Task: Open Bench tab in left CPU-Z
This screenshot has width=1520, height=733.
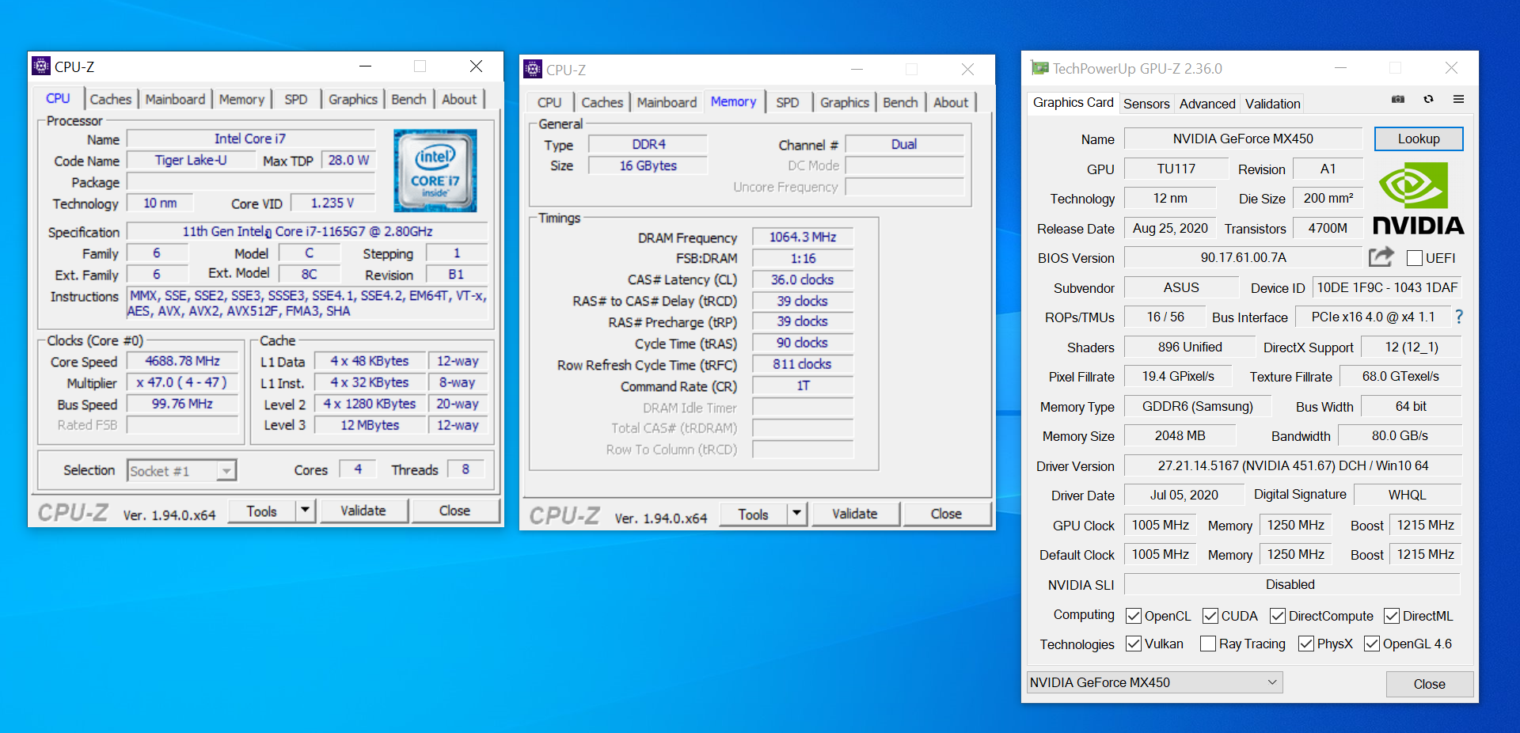Action: click(408, 99)
